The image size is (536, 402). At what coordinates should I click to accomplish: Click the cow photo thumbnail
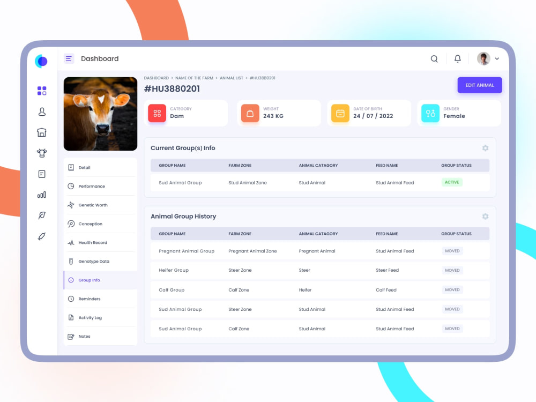[101, 114]
